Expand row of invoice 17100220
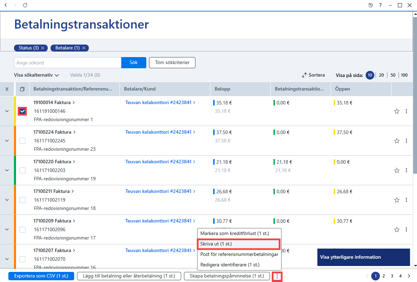The image size is (417, 282). [x=7, y=170]
